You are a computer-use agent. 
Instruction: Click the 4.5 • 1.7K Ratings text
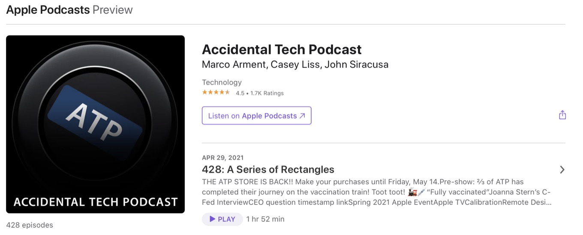point(260,93)
